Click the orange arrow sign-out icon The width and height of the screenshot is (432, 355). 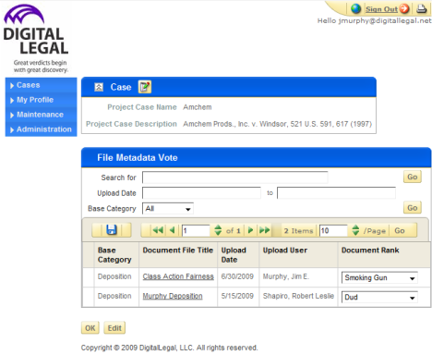coord(404,9)
